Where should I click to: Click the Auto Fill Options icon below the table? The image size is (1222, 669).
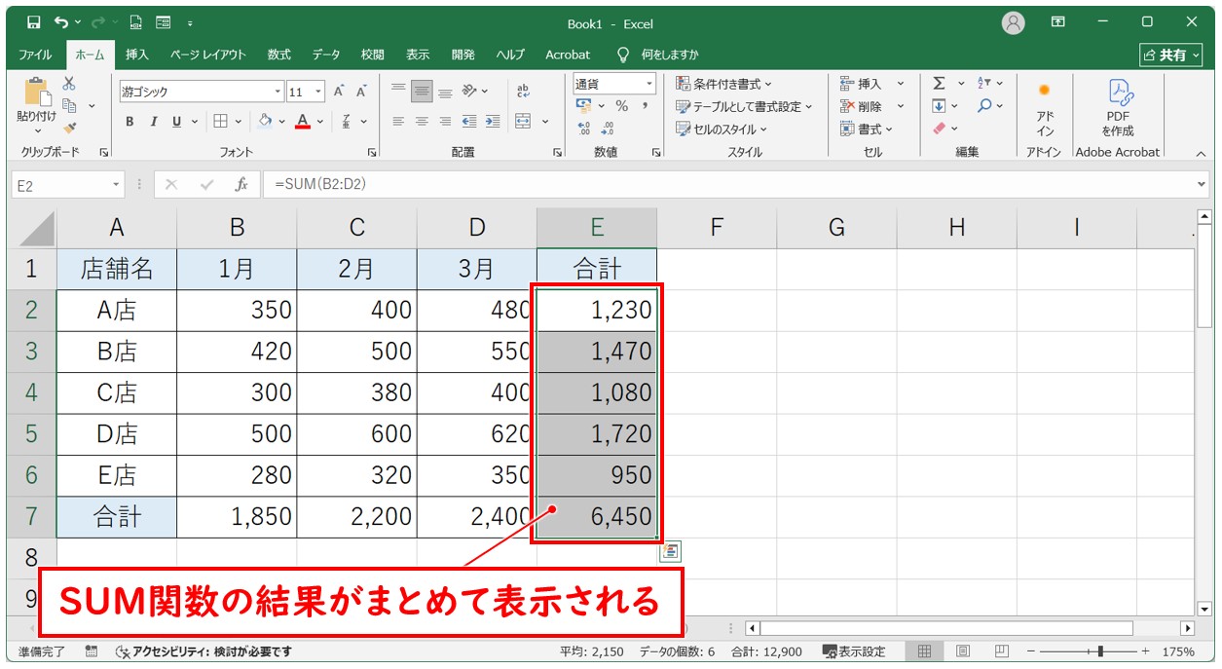pyautogui.click(x=670, y=551)
